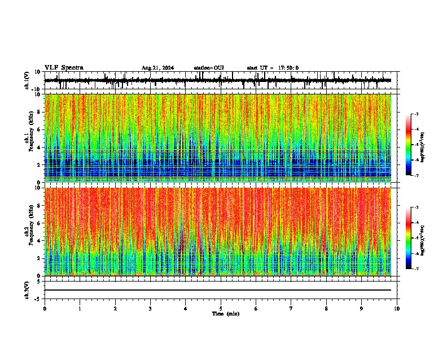Select the "Time (min)" axis label
The image size is (447, 346).
tap(226, 314)
